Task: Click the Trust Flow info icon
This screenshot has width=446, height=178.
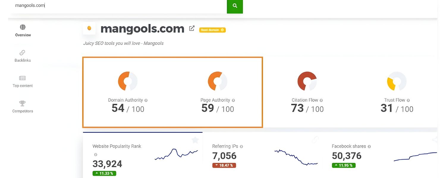Action: 408,100
